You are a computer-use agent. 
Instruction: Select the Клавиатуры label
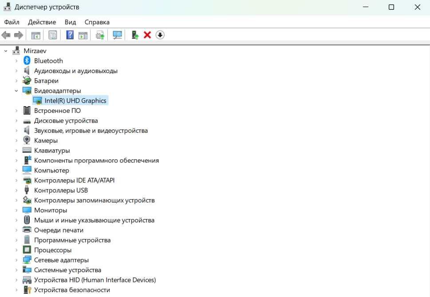(52, 150)
